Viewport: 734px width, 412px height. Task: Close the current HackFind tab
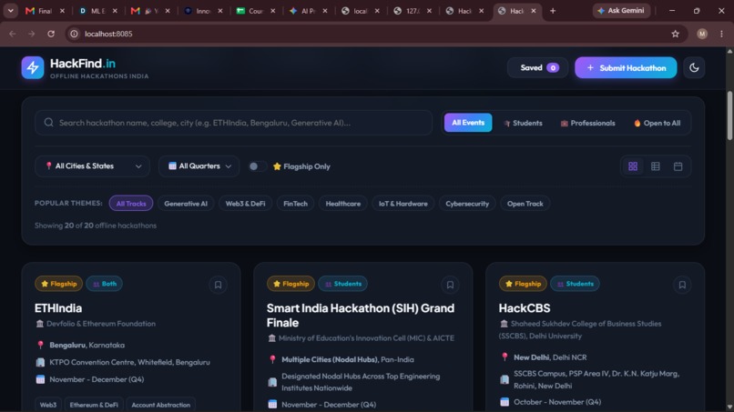[533, 11]
